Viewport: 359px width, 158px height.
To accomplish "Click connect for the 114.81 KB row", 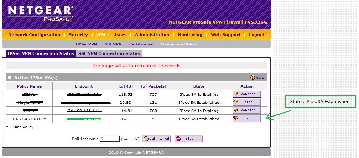I will click(x=246, y=111).
